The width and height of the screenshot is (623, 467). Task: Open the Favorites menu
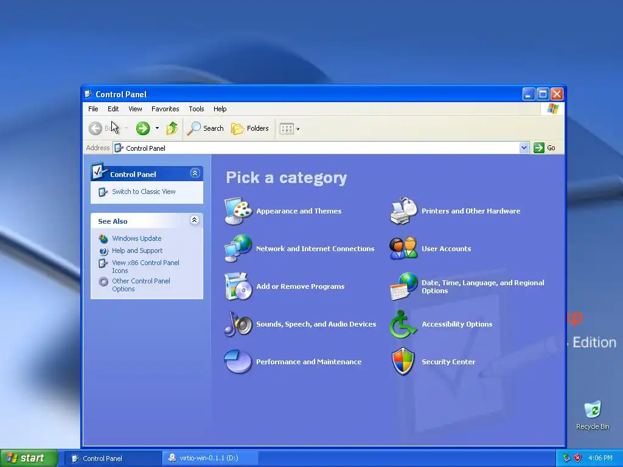pyautogui.click(x=165, y=109)
